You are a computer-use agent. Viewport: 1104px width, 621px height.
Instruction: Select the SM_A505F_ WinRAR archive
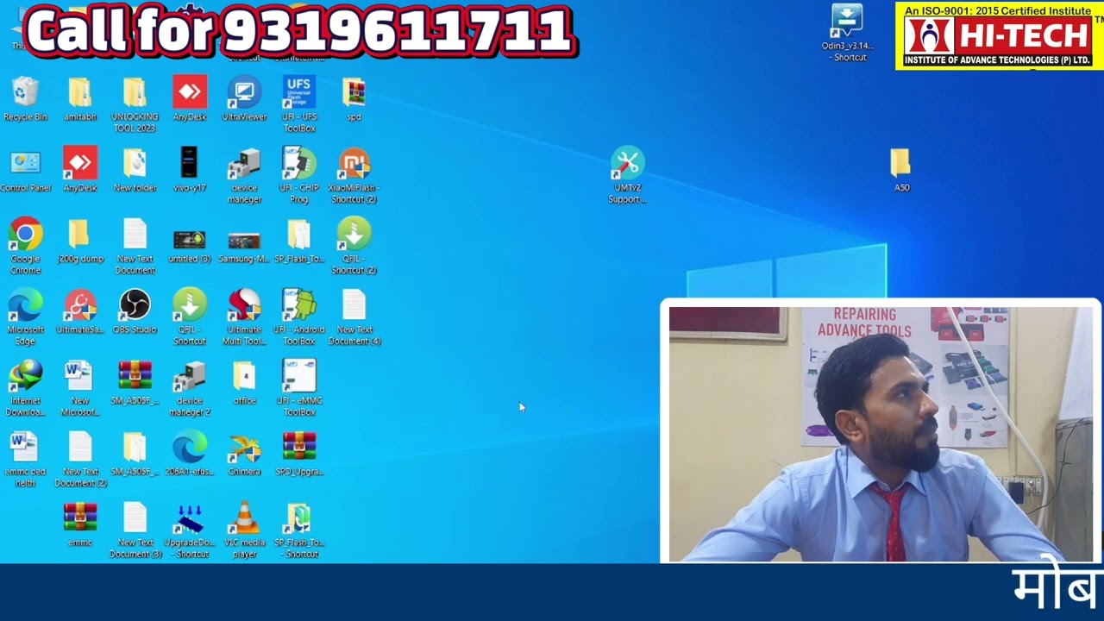pyautogui.click(x=135, y=382)
